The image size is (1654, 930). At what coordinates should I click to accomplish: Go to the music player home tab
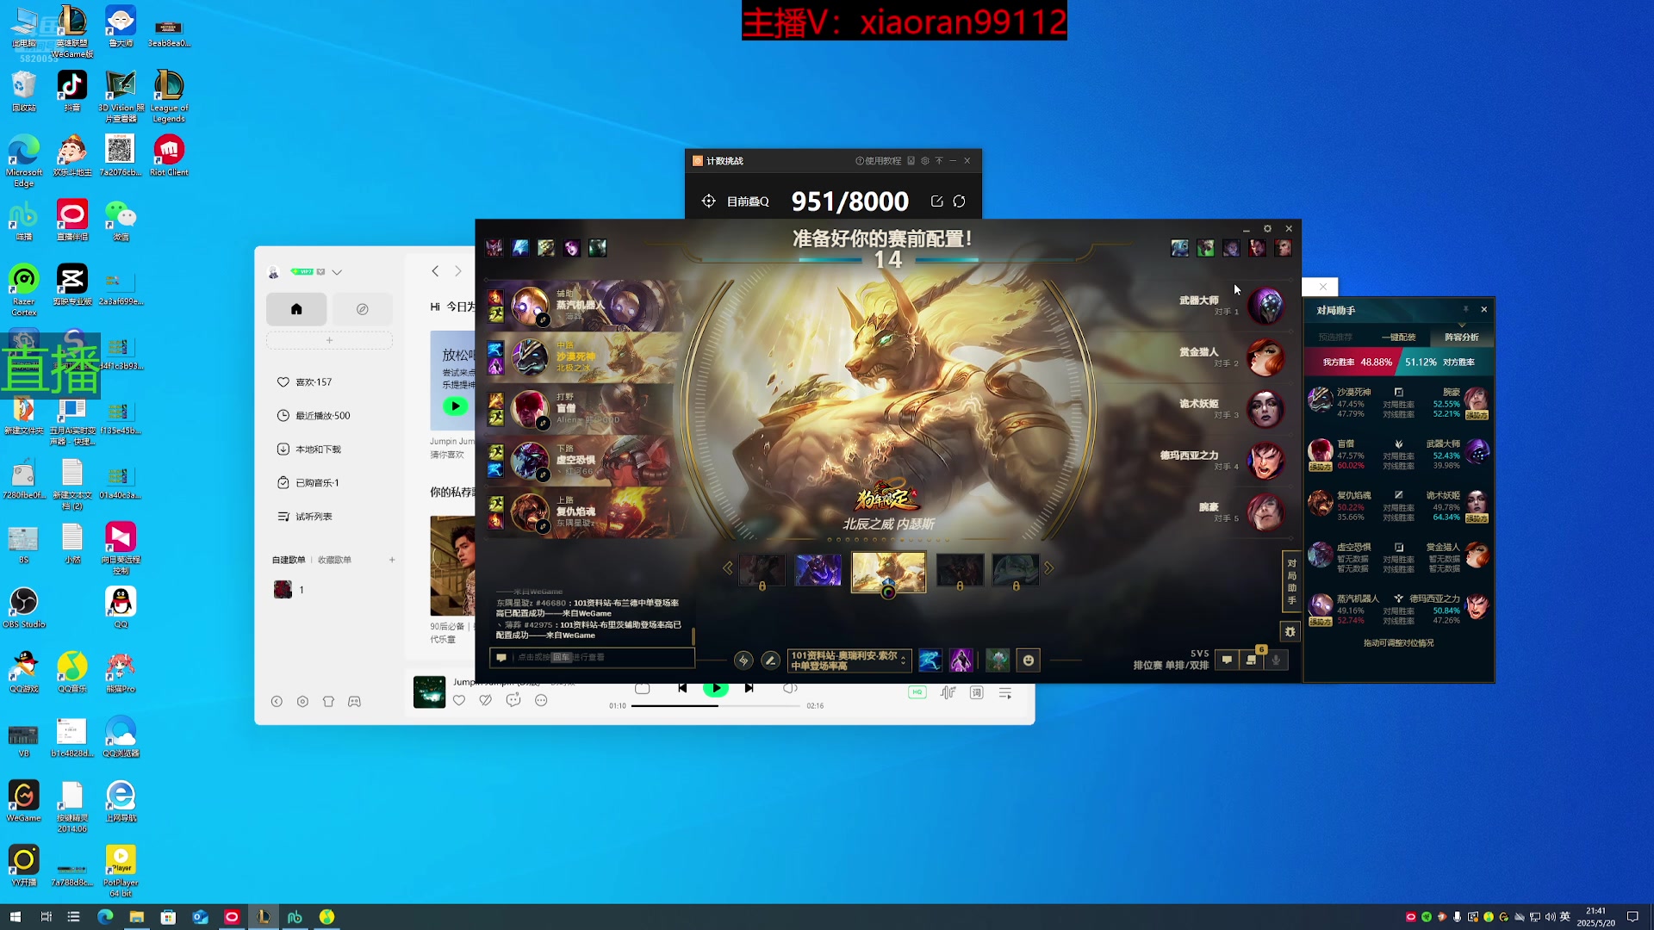pyautogui.click(x=296, y=309)
